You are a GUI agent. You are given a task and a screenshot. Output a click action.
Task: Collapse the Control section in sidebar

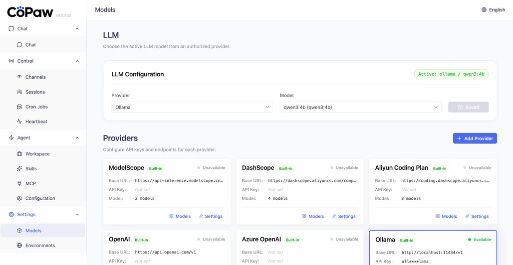[x=77, y=61]
